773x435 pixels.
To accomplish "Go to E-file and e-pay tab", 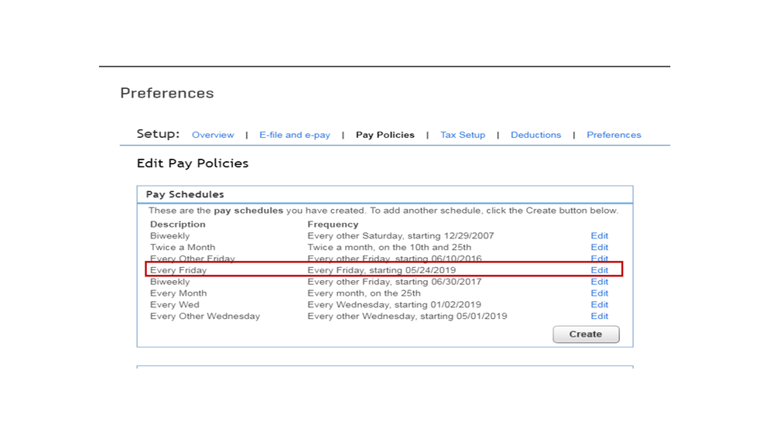I will [295, 135].
